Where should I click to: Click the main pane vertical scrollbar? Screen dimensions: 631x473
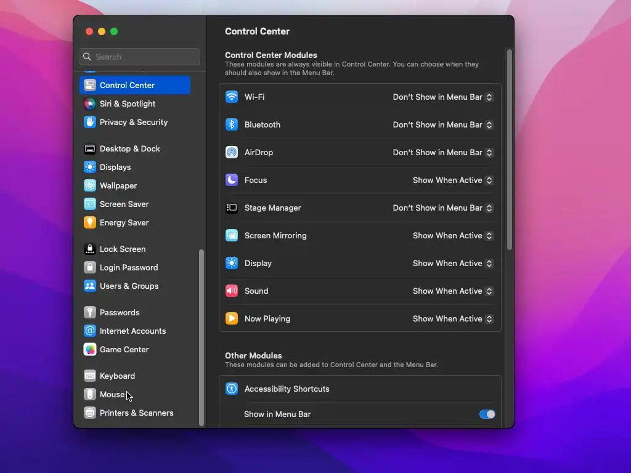coord(510,150)
